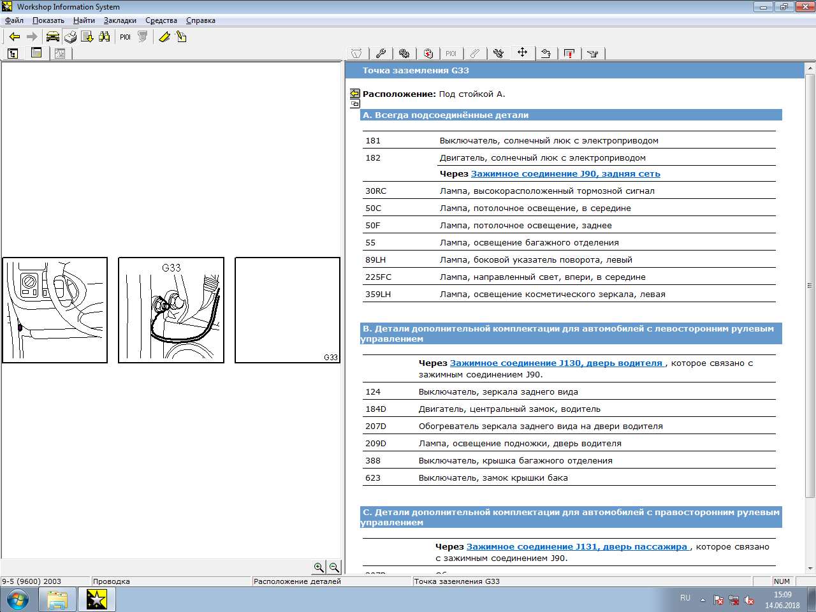Open search with the binoculars icon
Screen dimensions: 816x612
click(104, 37)
